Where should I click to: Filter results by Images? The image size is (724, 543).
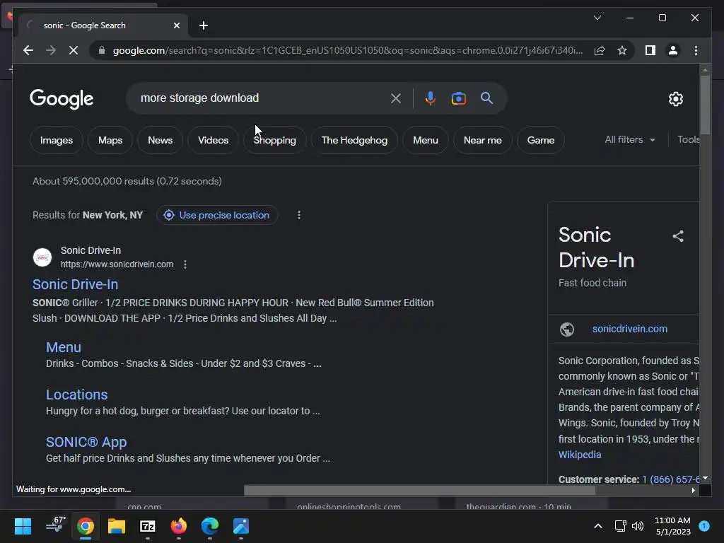(57, 140)
